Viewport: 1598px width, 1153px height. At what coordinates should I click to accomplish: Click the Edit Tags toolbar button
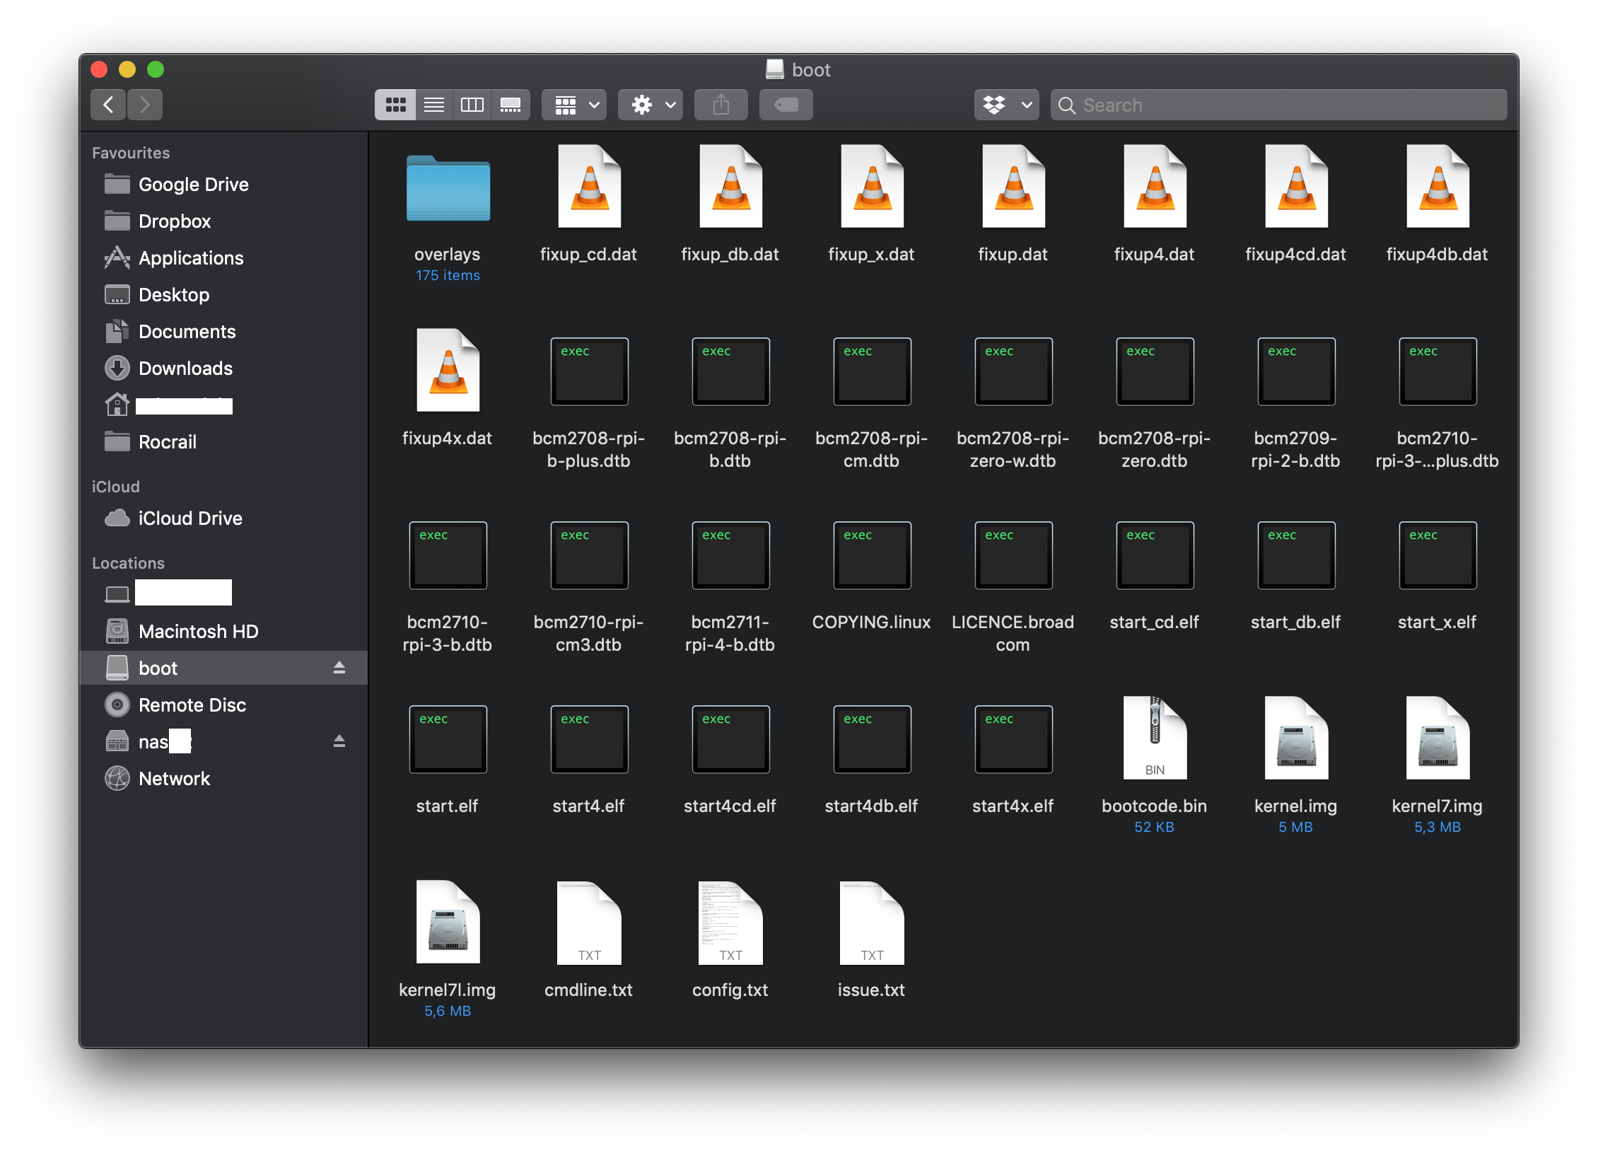pos(786,105)
